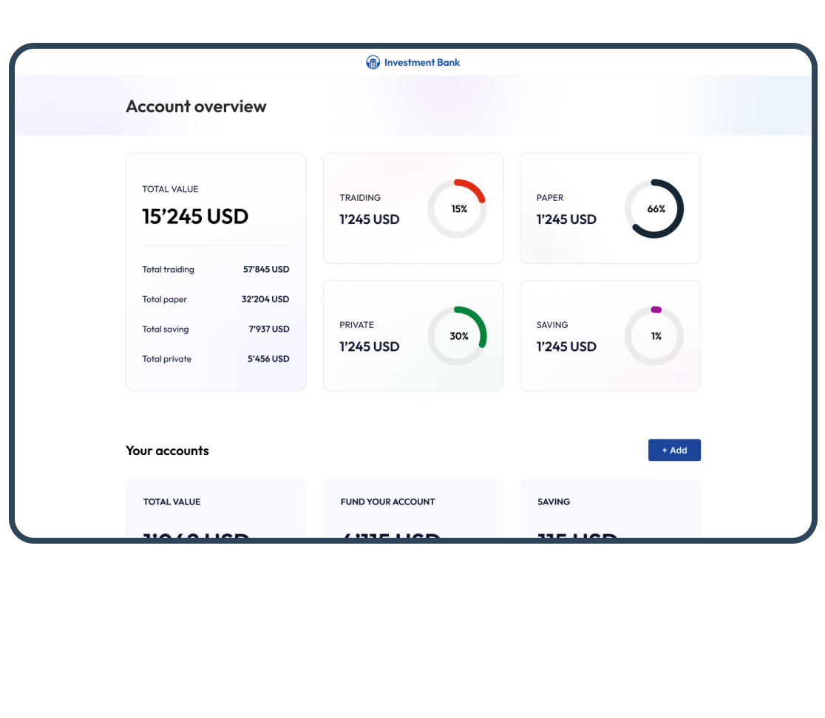Select the Total paper row
The height and width of the screenshot is (718, 825).
[215, 299]
